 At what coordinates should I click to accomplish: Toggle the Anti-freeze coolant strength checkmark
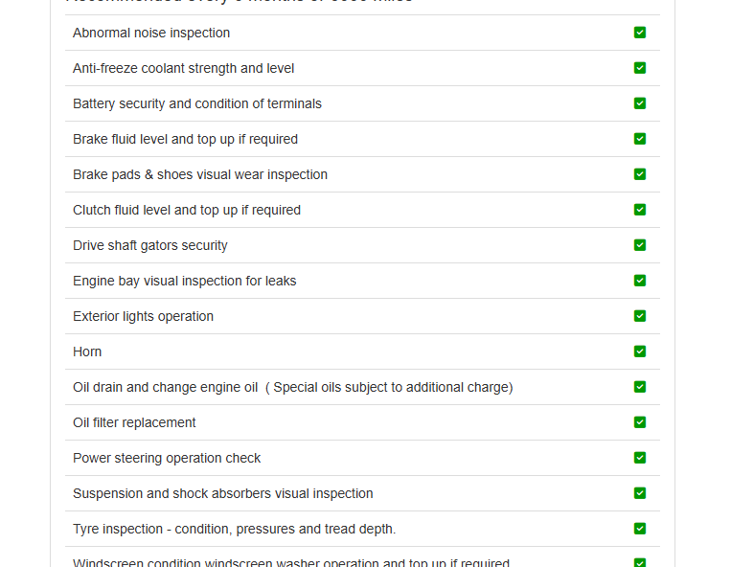[x=640, y=68]
